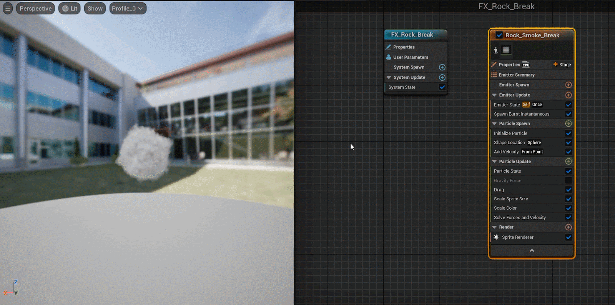
Task: Collapse the emitter node with bottom chevron
Action: pos(532,250)
